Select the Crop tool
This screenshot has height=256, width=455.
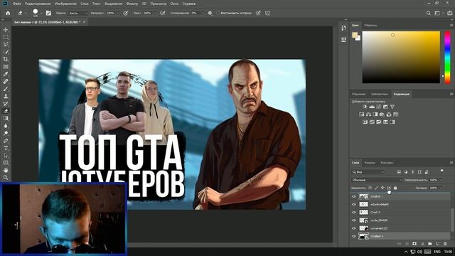click(x=6, y=59)
